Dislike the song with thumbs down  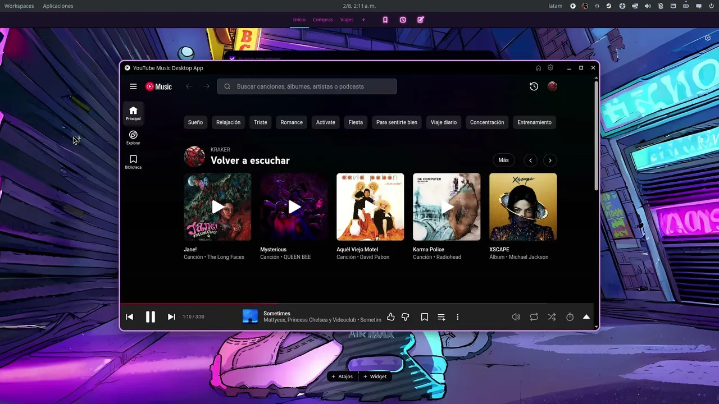tap(406, 317)
